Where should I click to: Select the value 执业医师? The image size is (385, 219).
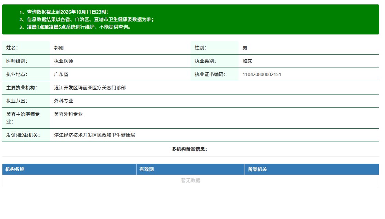[x=63, y=61]
